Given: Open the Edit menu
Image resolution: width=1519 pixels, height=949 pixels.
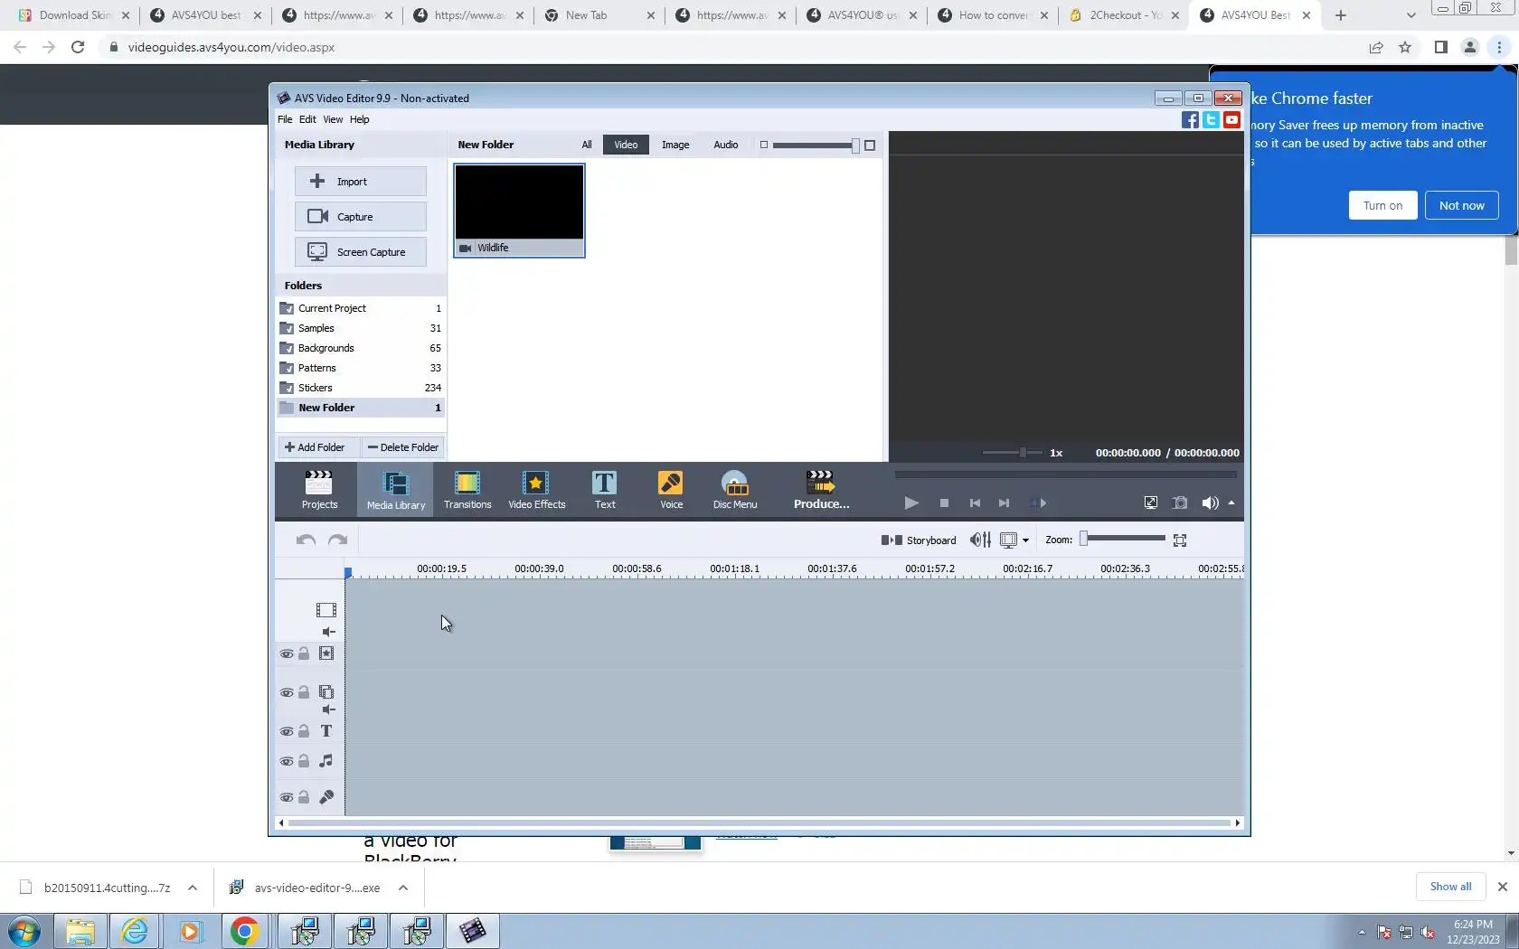Looking at the screenshot, I should click(307, 119).
